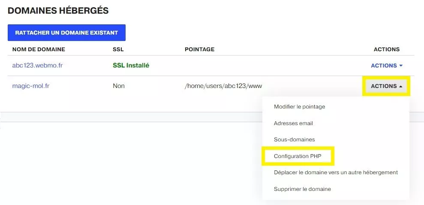Screen dimensions: 424x205
Task: Choose Déplacer le domaine vers un autre hébergement
Action: (336, 173)
